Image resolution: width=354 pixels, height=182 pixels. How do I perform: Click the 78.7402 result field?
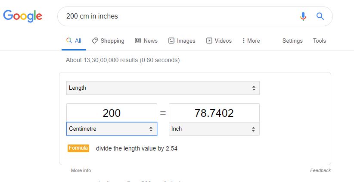(214, 113)
